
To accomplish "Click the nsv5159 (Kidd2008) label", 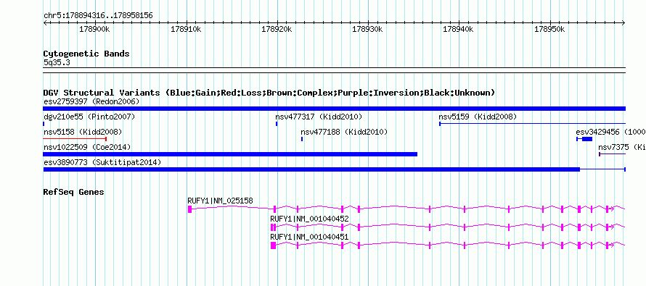I will pos(478,117).
